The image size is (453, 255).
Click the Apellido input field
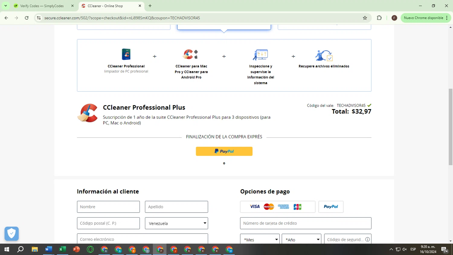click(176, 207)
